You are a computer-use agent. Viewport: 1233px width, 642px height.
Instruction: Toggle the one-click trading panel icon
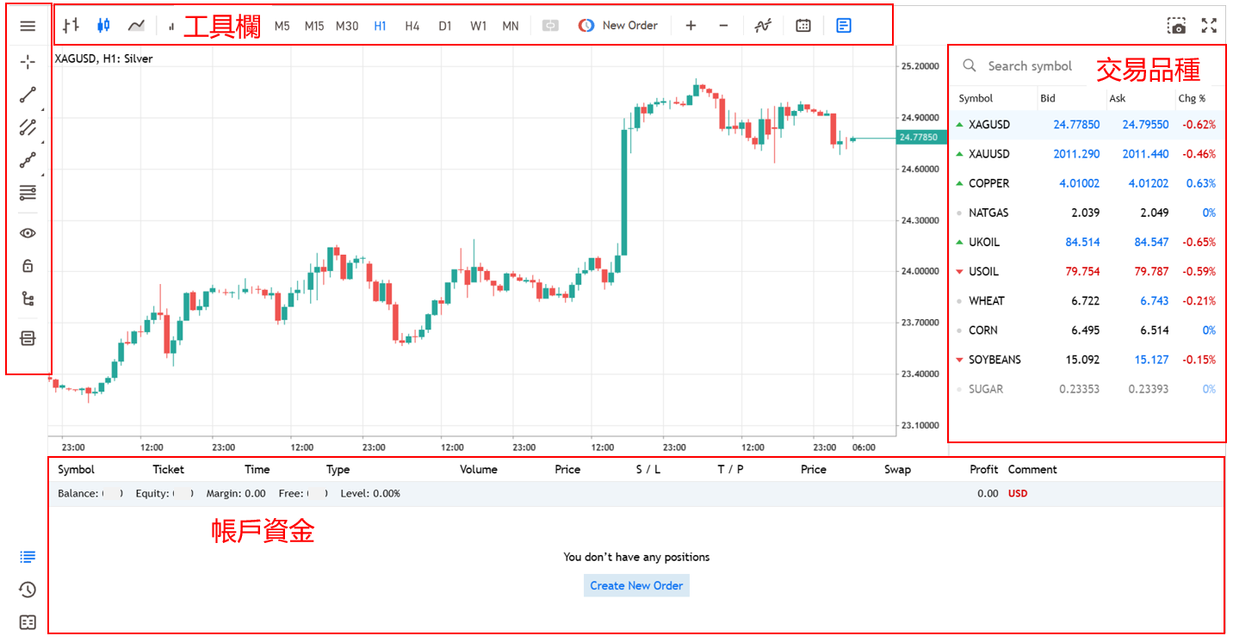point(550,26)
